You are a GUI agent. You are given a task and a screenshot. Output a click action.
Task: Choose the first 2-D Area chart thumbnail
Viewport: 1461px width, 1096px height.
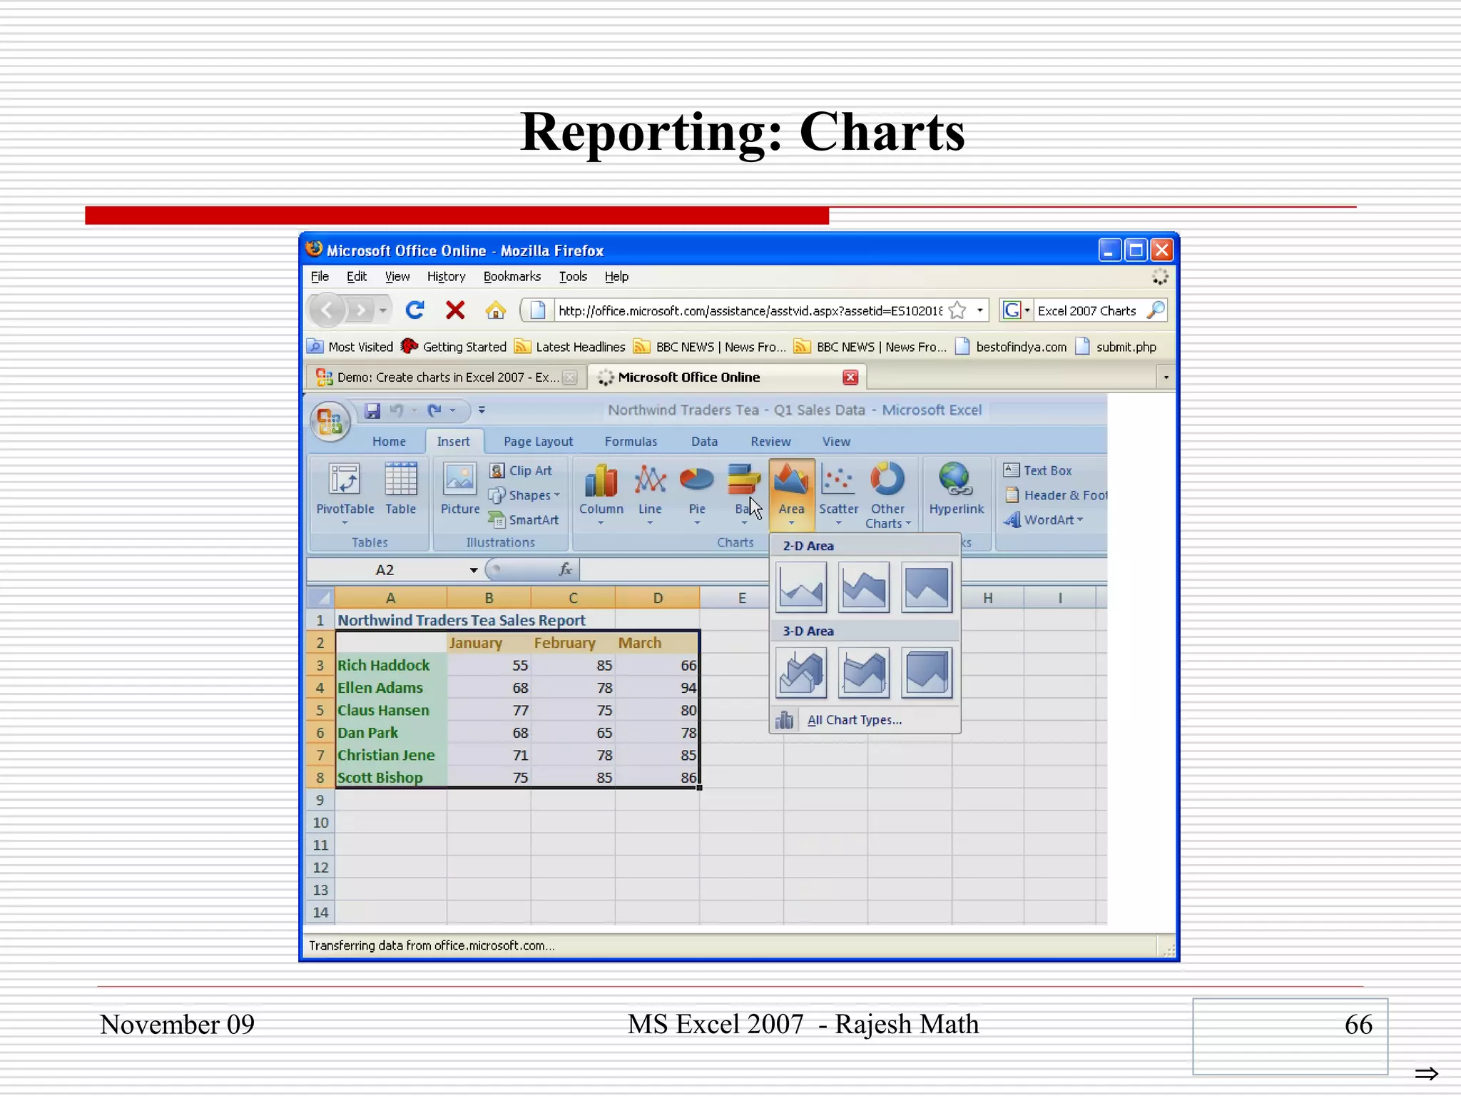pyautogui.click(x=800, y=587)
